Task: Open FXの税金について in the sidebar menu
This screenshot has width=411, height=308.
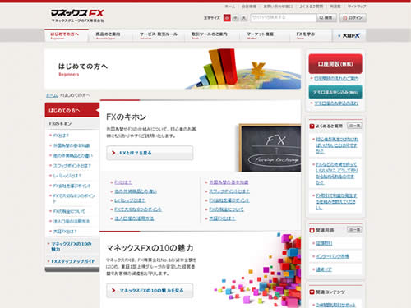Action: (x=69, y=211)
